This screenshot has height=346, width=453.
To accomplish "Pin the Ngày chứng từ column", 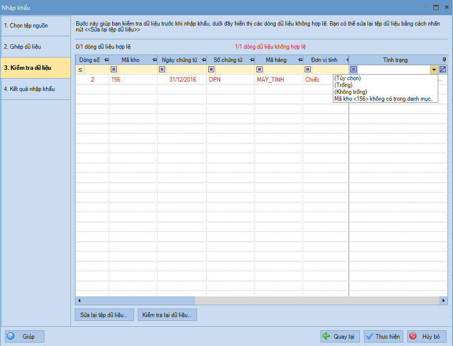I will click(x=203, y=60).
